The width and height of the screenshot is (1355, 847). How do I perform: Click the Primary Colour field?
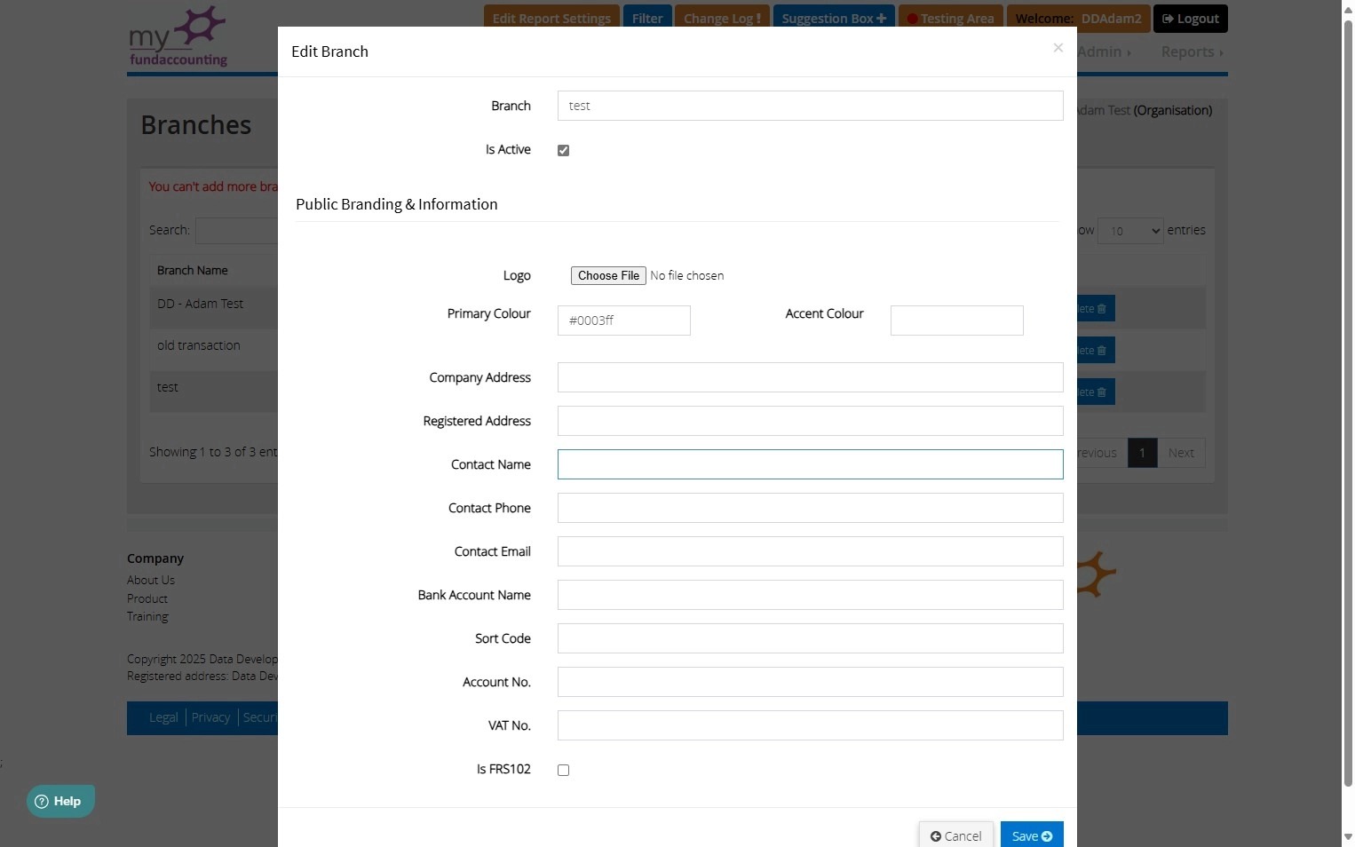click(x=623, y=321)
